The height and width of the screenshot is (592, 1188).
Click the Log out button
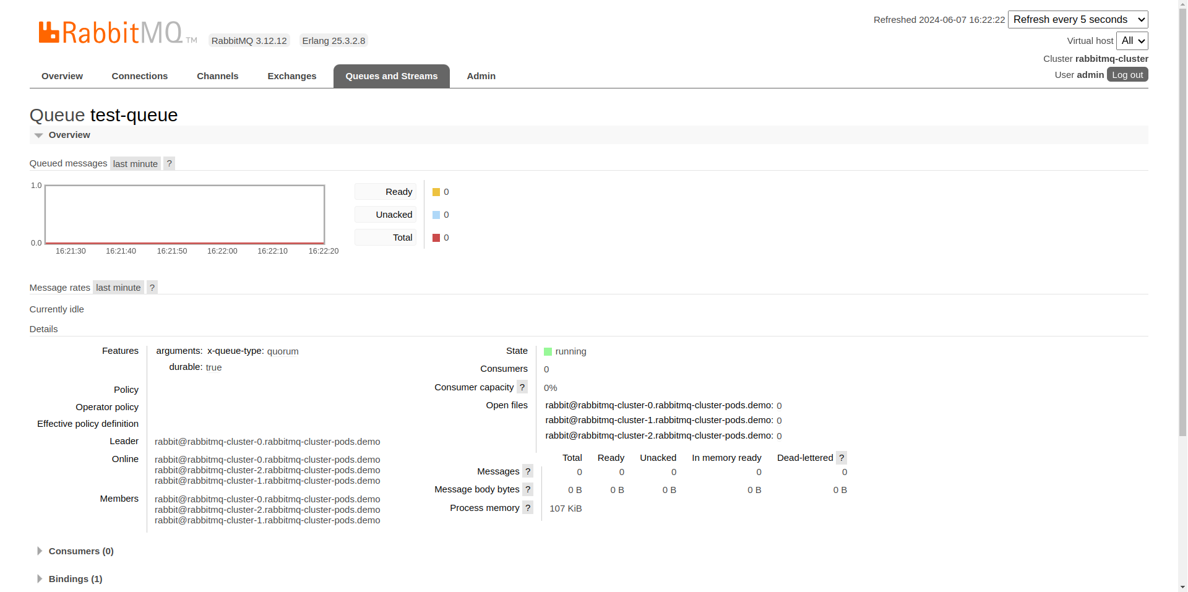pos(1127,75)
